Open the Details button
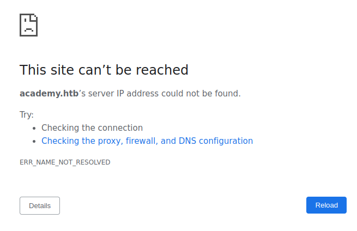 click(x=40, y=205)
